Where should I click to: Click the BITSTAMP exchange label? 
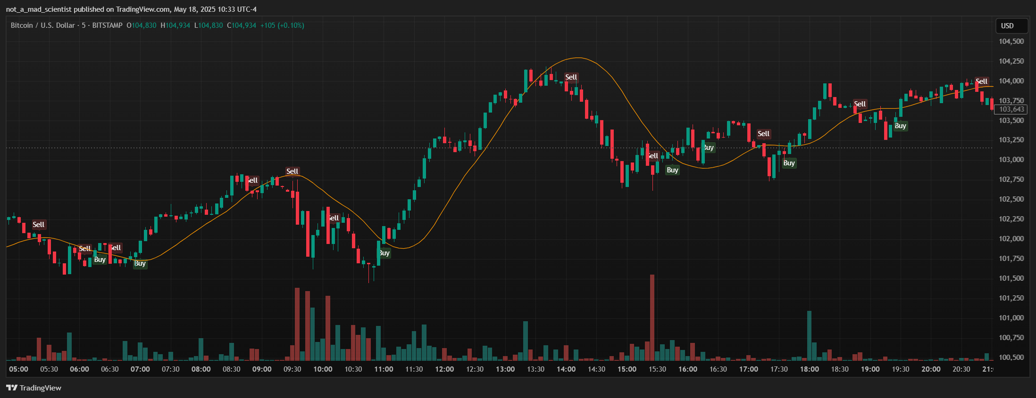point(107,25)
